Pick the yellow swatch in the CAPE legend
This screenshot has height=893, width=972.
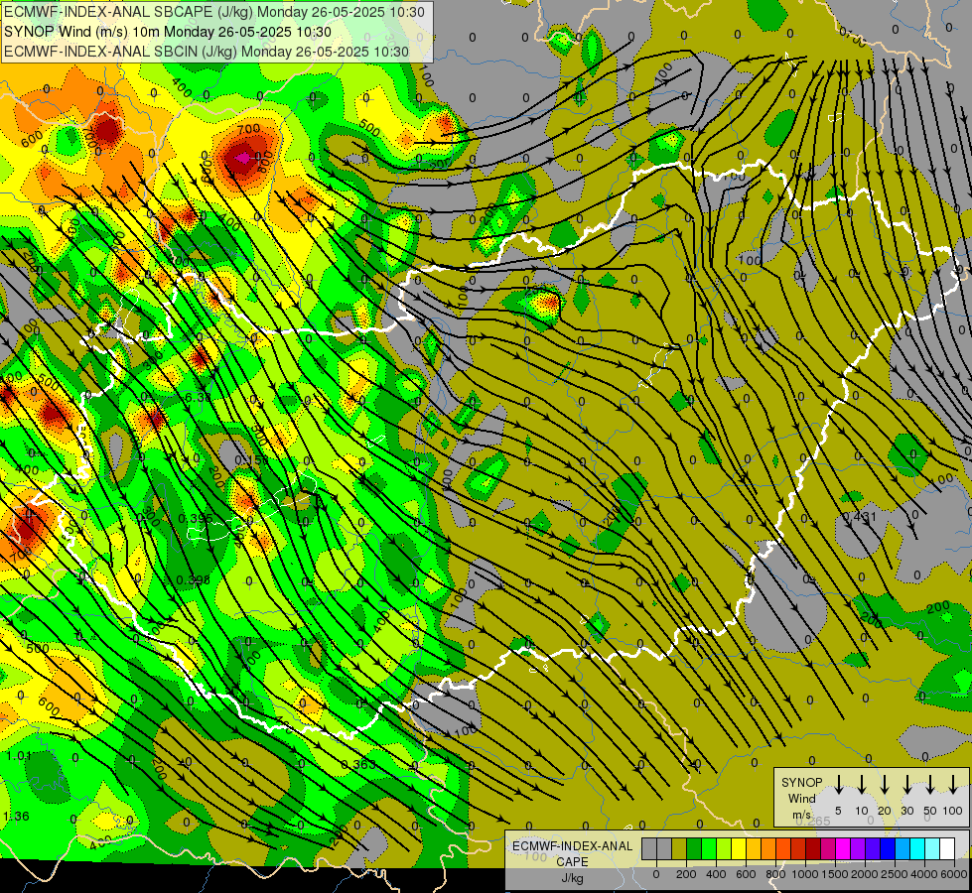[x=739, y=848]
